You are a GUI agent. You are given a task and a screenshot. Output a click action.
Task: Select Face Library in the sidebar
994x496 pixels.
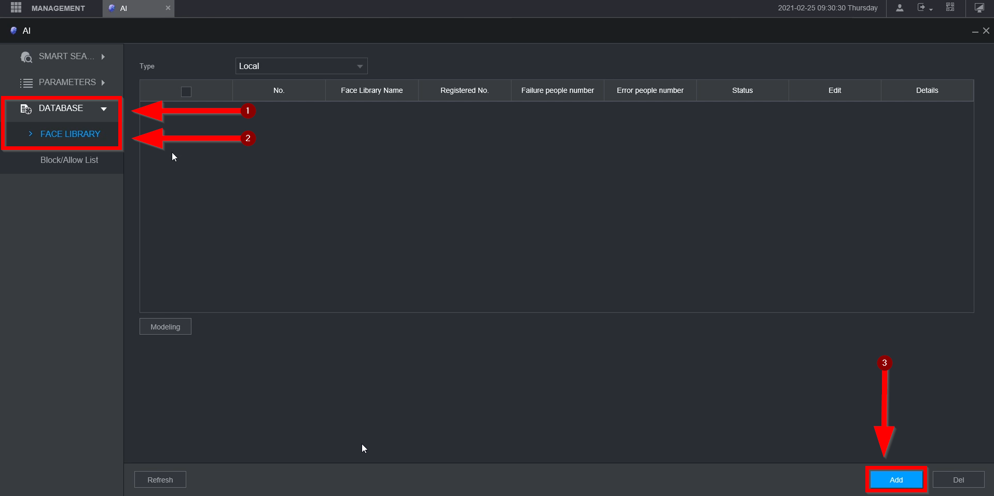70,134
